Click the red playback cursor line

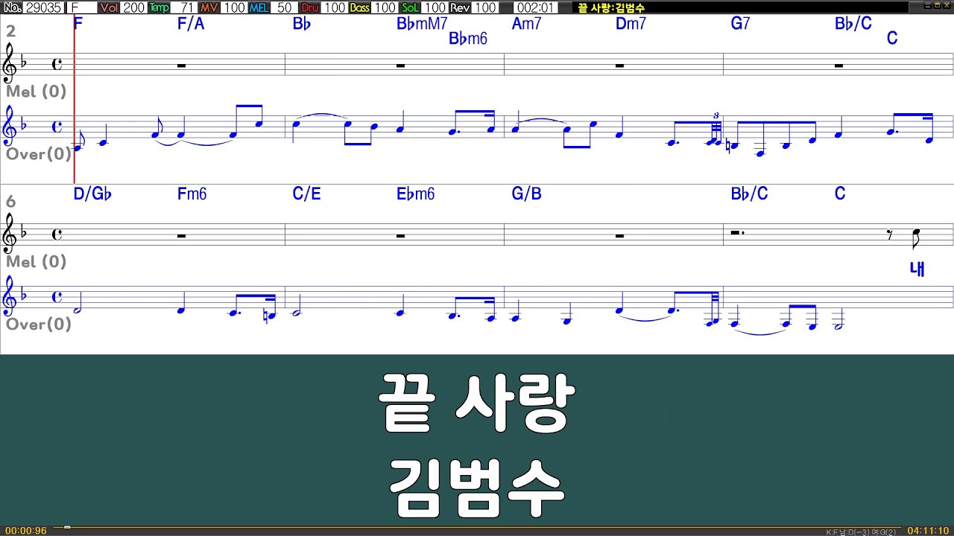point(75,99)
